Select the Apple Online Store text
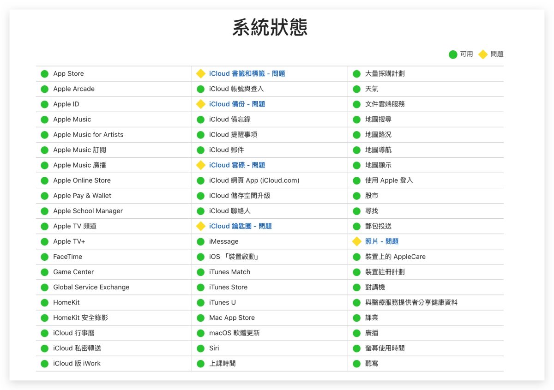Screen dimensions: 554x390 (82, 180)
